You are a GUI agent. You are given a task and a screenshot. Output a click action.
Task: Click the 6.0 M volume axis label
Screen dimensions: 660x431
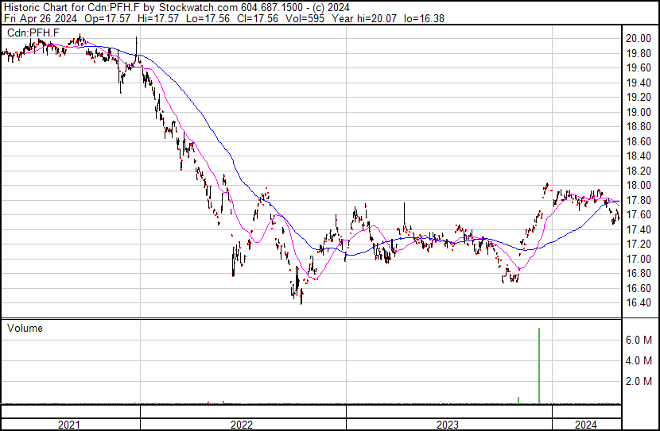639,340
